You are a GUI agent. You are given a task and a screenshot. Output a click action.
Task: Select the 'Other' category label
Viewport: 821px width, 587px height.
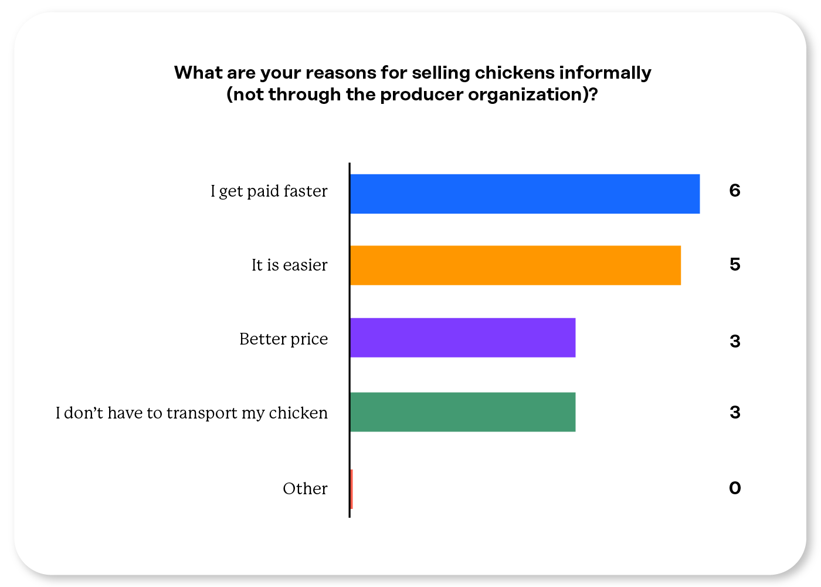click(x=305, y=488)
